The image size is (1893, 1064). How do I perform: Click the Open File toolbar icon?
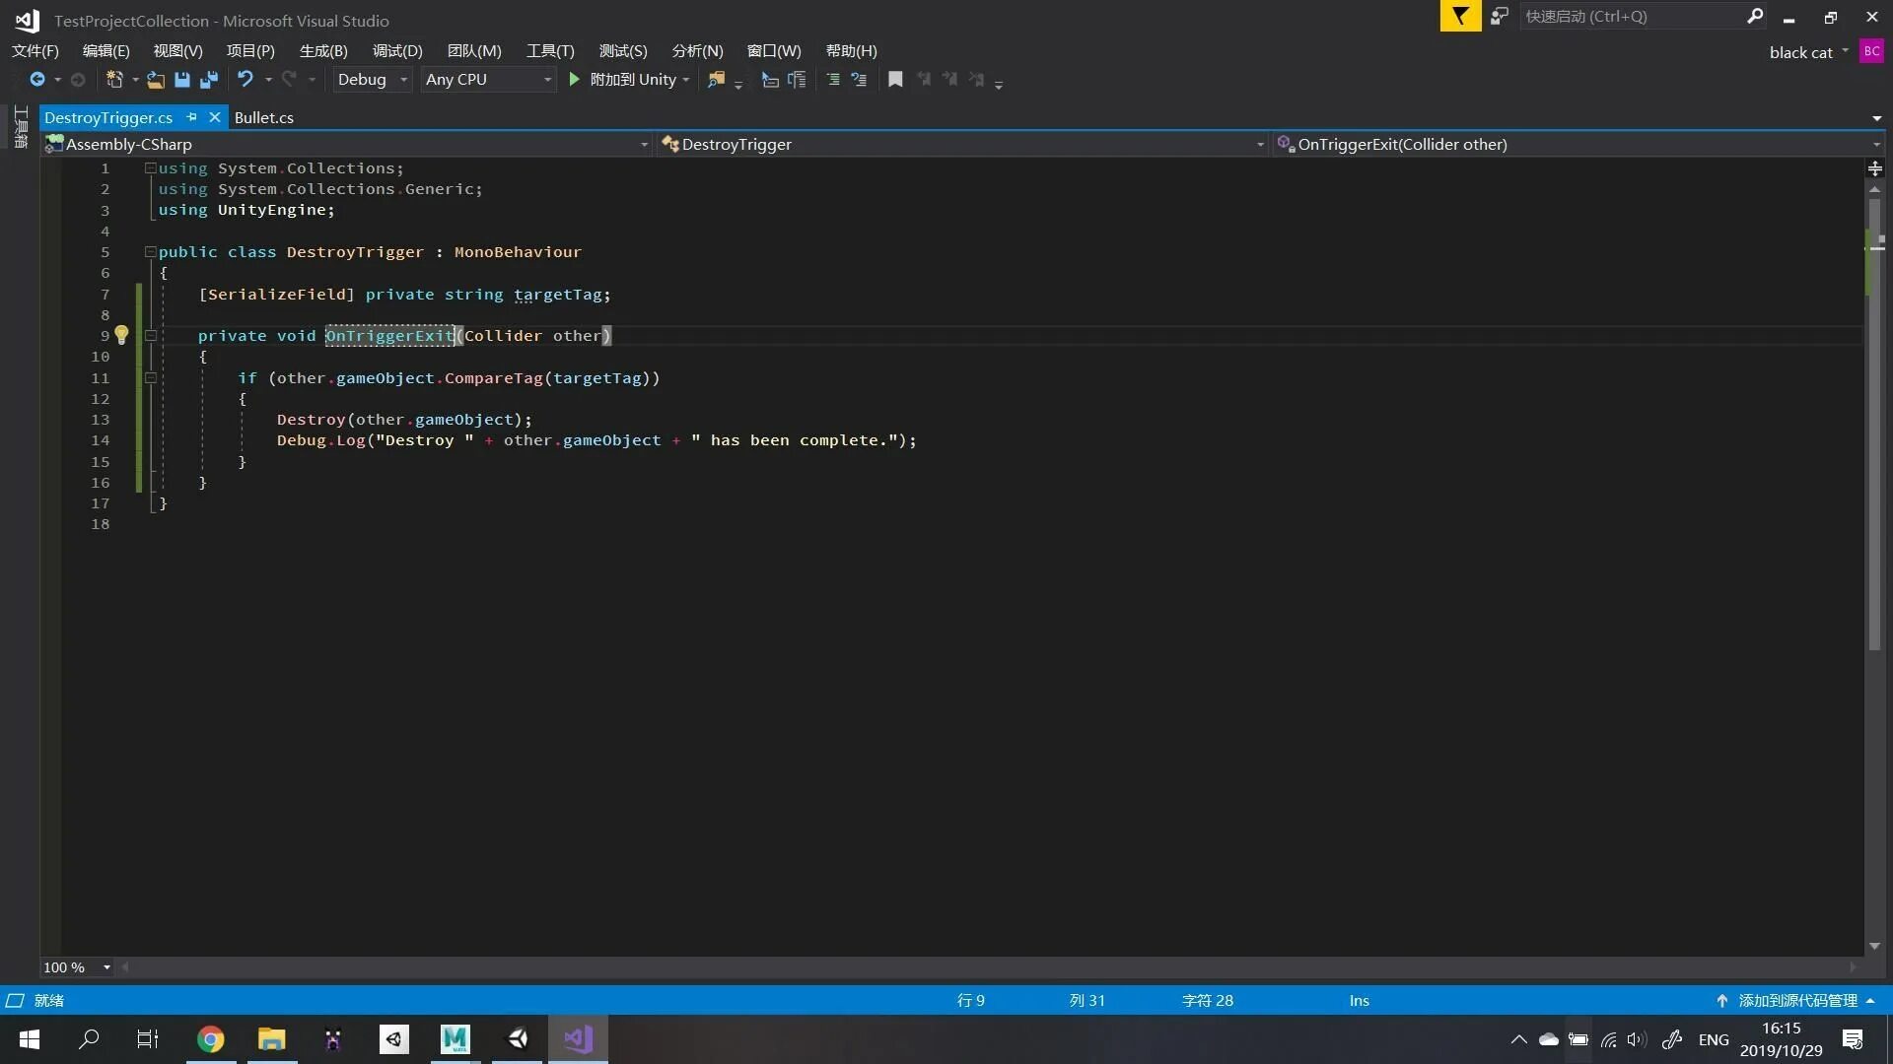155,79
